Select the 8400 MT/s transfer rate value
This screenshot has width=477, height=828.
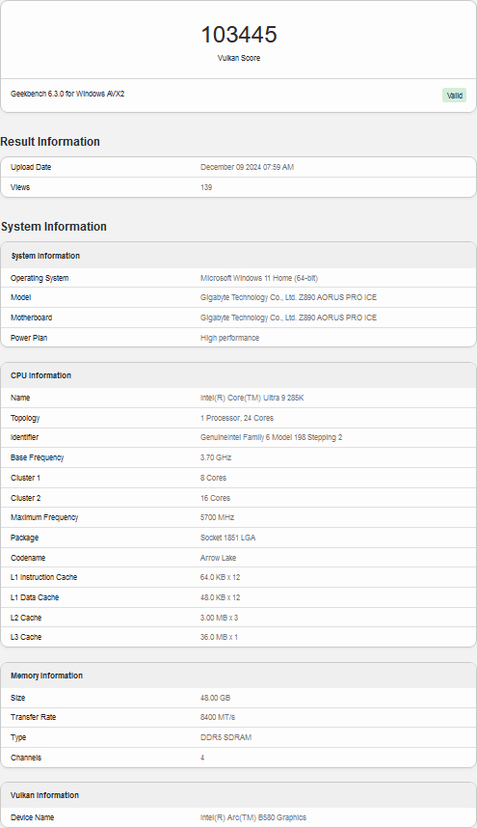[218, 718]
